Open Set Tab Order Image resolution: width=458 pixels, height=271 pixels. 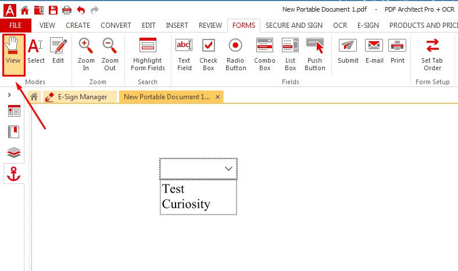click(x=432, y=55)
